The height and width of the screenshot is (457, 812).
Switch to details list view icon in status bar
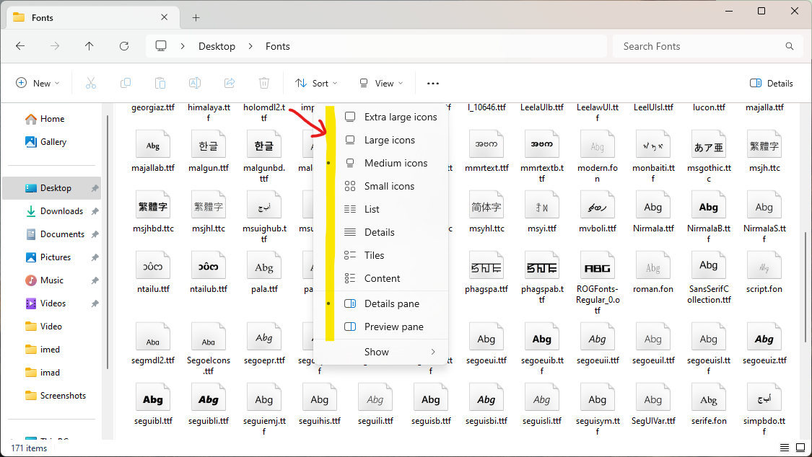[x=785, y=448]
